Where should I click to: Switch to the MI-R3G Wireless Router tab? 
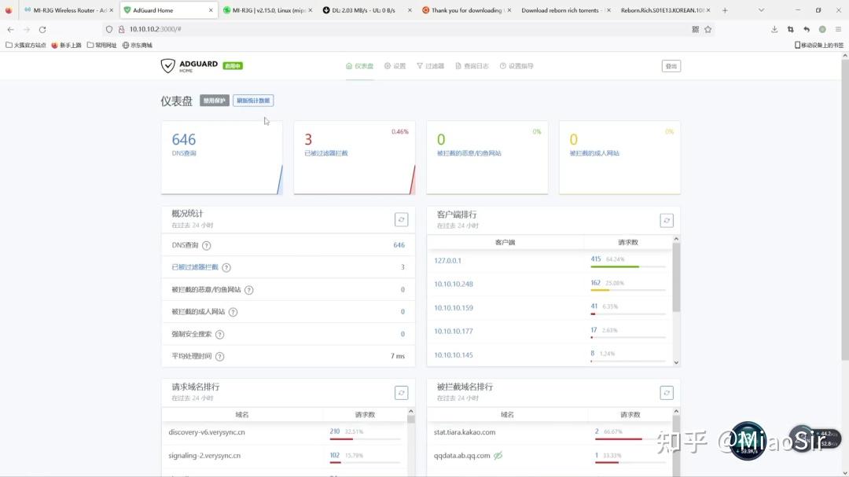[x=68, y=10]
